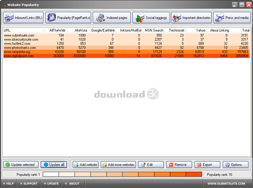253x188 pixels.
Task: Click the Add website button
Action: tap(85, 165)
